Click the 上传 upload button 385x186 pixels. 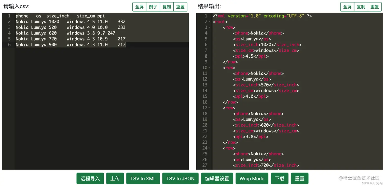[115, 178]
